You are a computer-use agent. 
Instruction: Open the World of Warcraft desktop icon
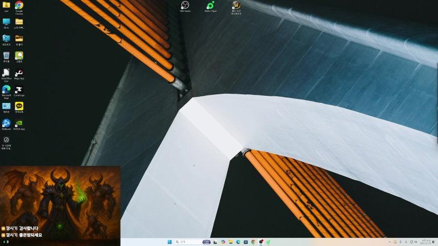coord(236,5)
